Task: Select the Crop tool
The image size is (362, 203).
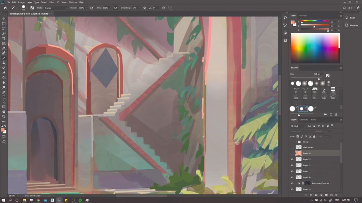Action: (4, 38)
